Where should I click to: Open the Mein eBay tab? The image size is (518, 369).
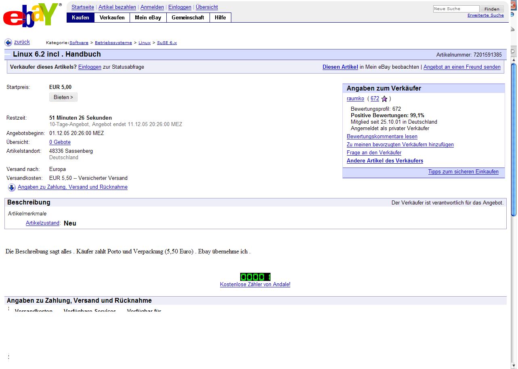coord(148,17)
